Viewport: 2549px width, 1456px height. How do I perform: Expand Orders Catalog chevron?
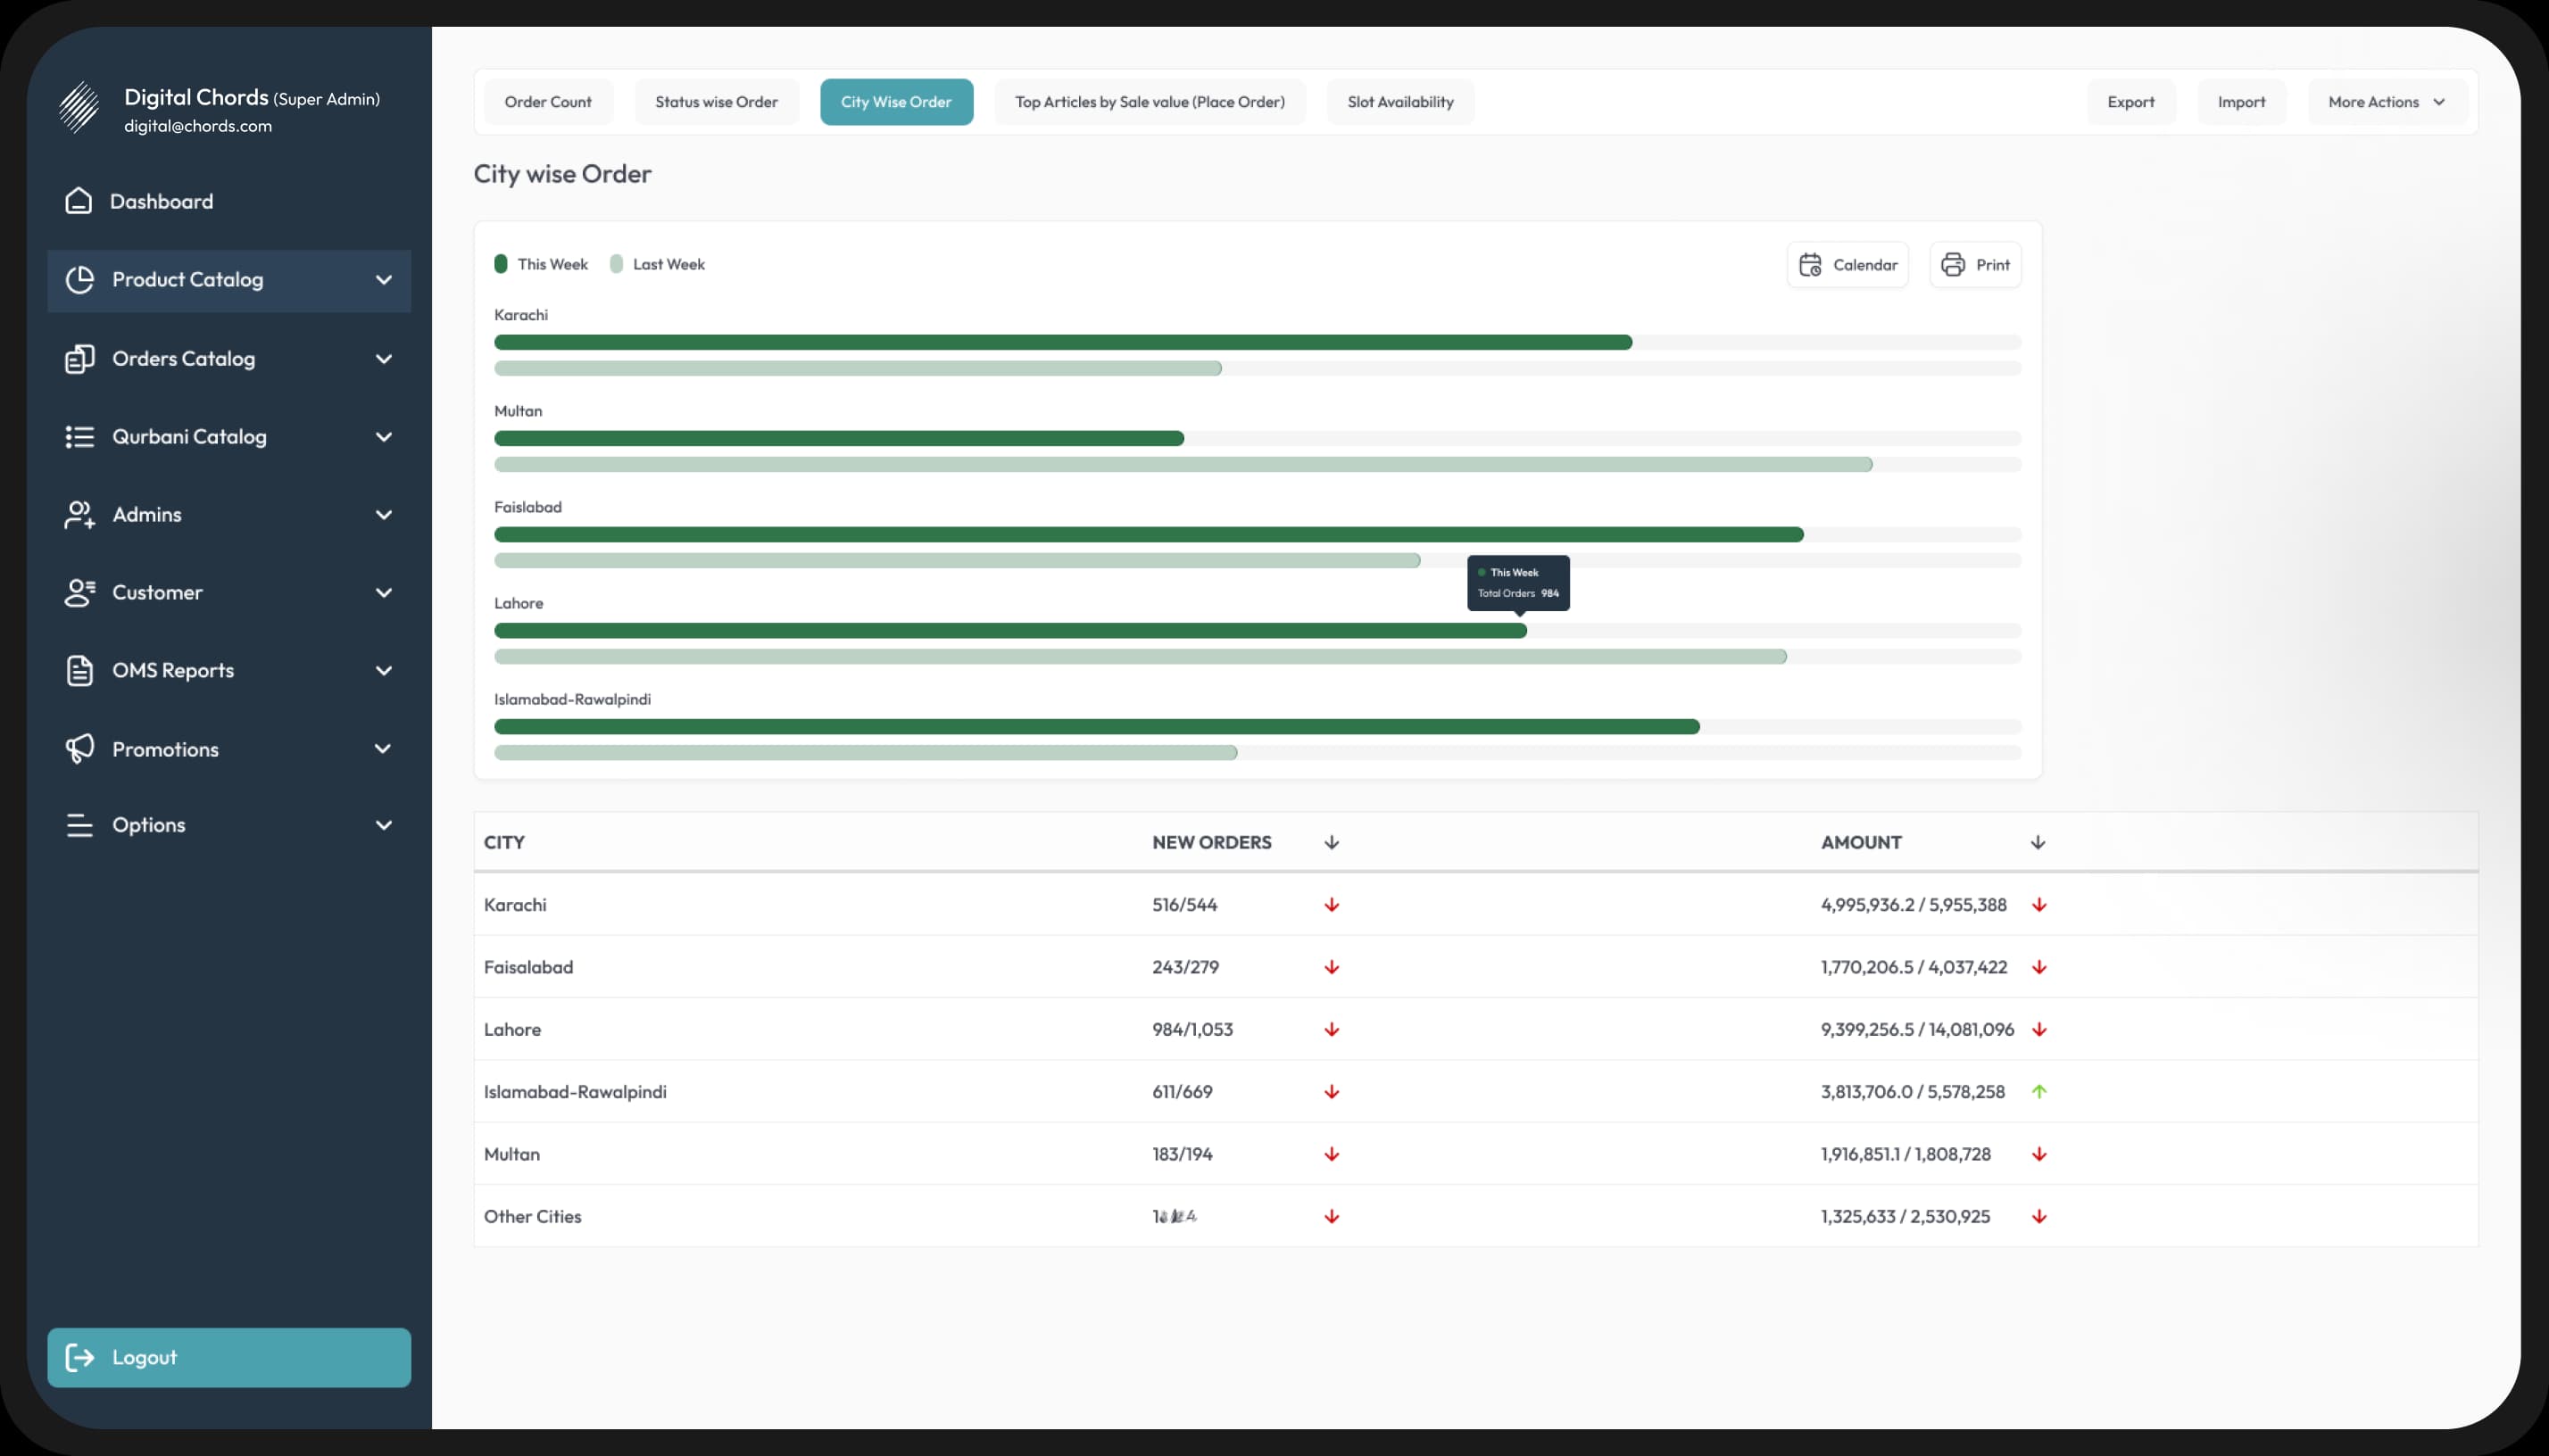[383, 359]
